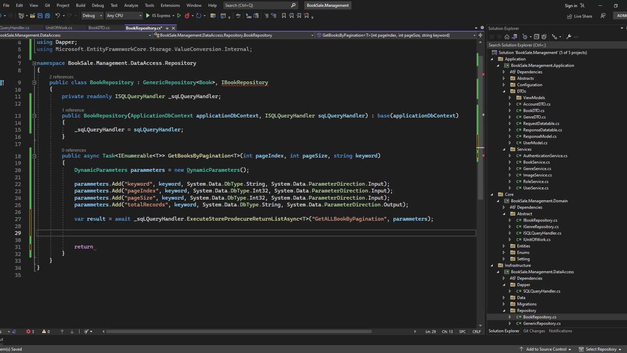This screenshot has width=627, height=353.
Task: Click the Open File folder icon
Action: [x=32, y=16]
